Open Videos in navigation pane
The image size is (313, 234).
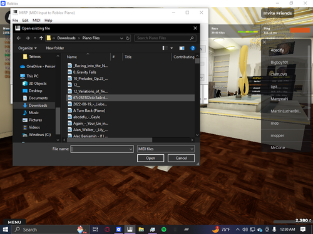(31, 127)
